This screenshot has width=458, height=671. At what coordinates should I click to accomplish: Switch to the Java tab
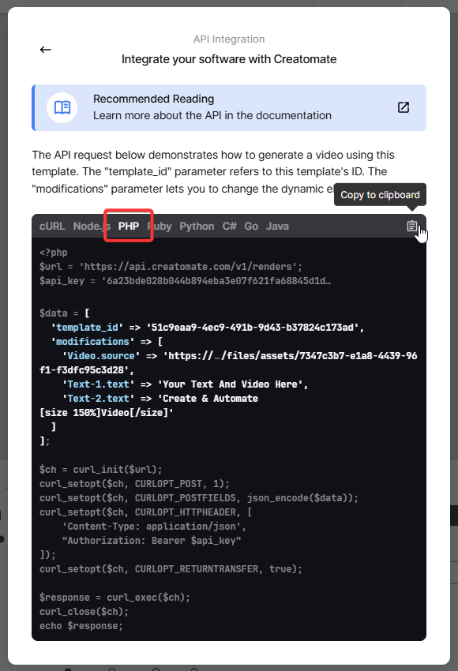coord(277,226)
